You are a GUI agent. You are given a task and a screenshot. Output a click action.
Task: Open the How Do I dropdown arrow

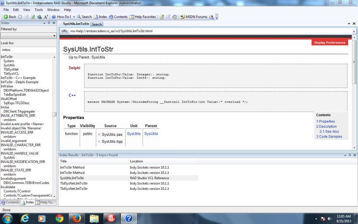click(x=74, y=17)
